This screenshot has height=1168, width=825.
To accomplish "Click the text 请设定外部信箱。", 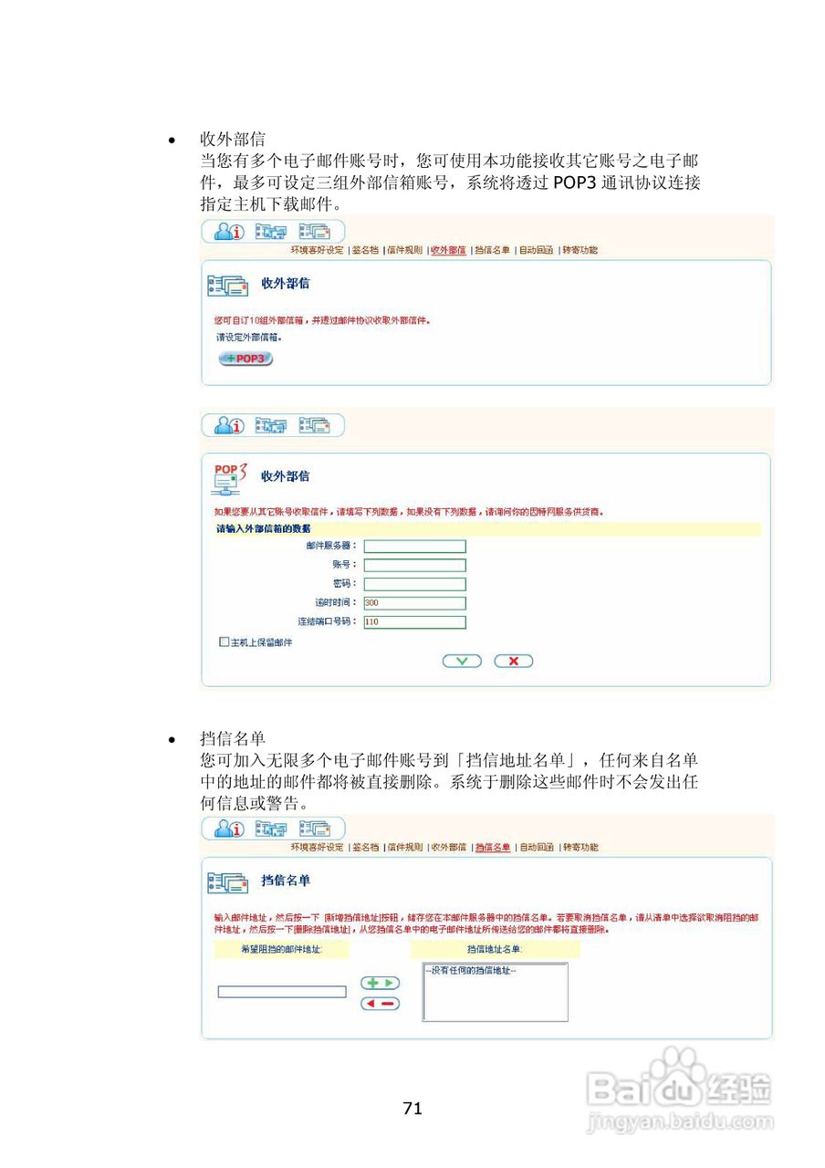I will [249, 337].
